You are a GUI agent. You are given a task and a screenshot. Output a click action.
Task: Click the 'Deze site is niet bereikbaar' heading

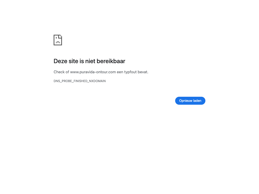(89, 61)
